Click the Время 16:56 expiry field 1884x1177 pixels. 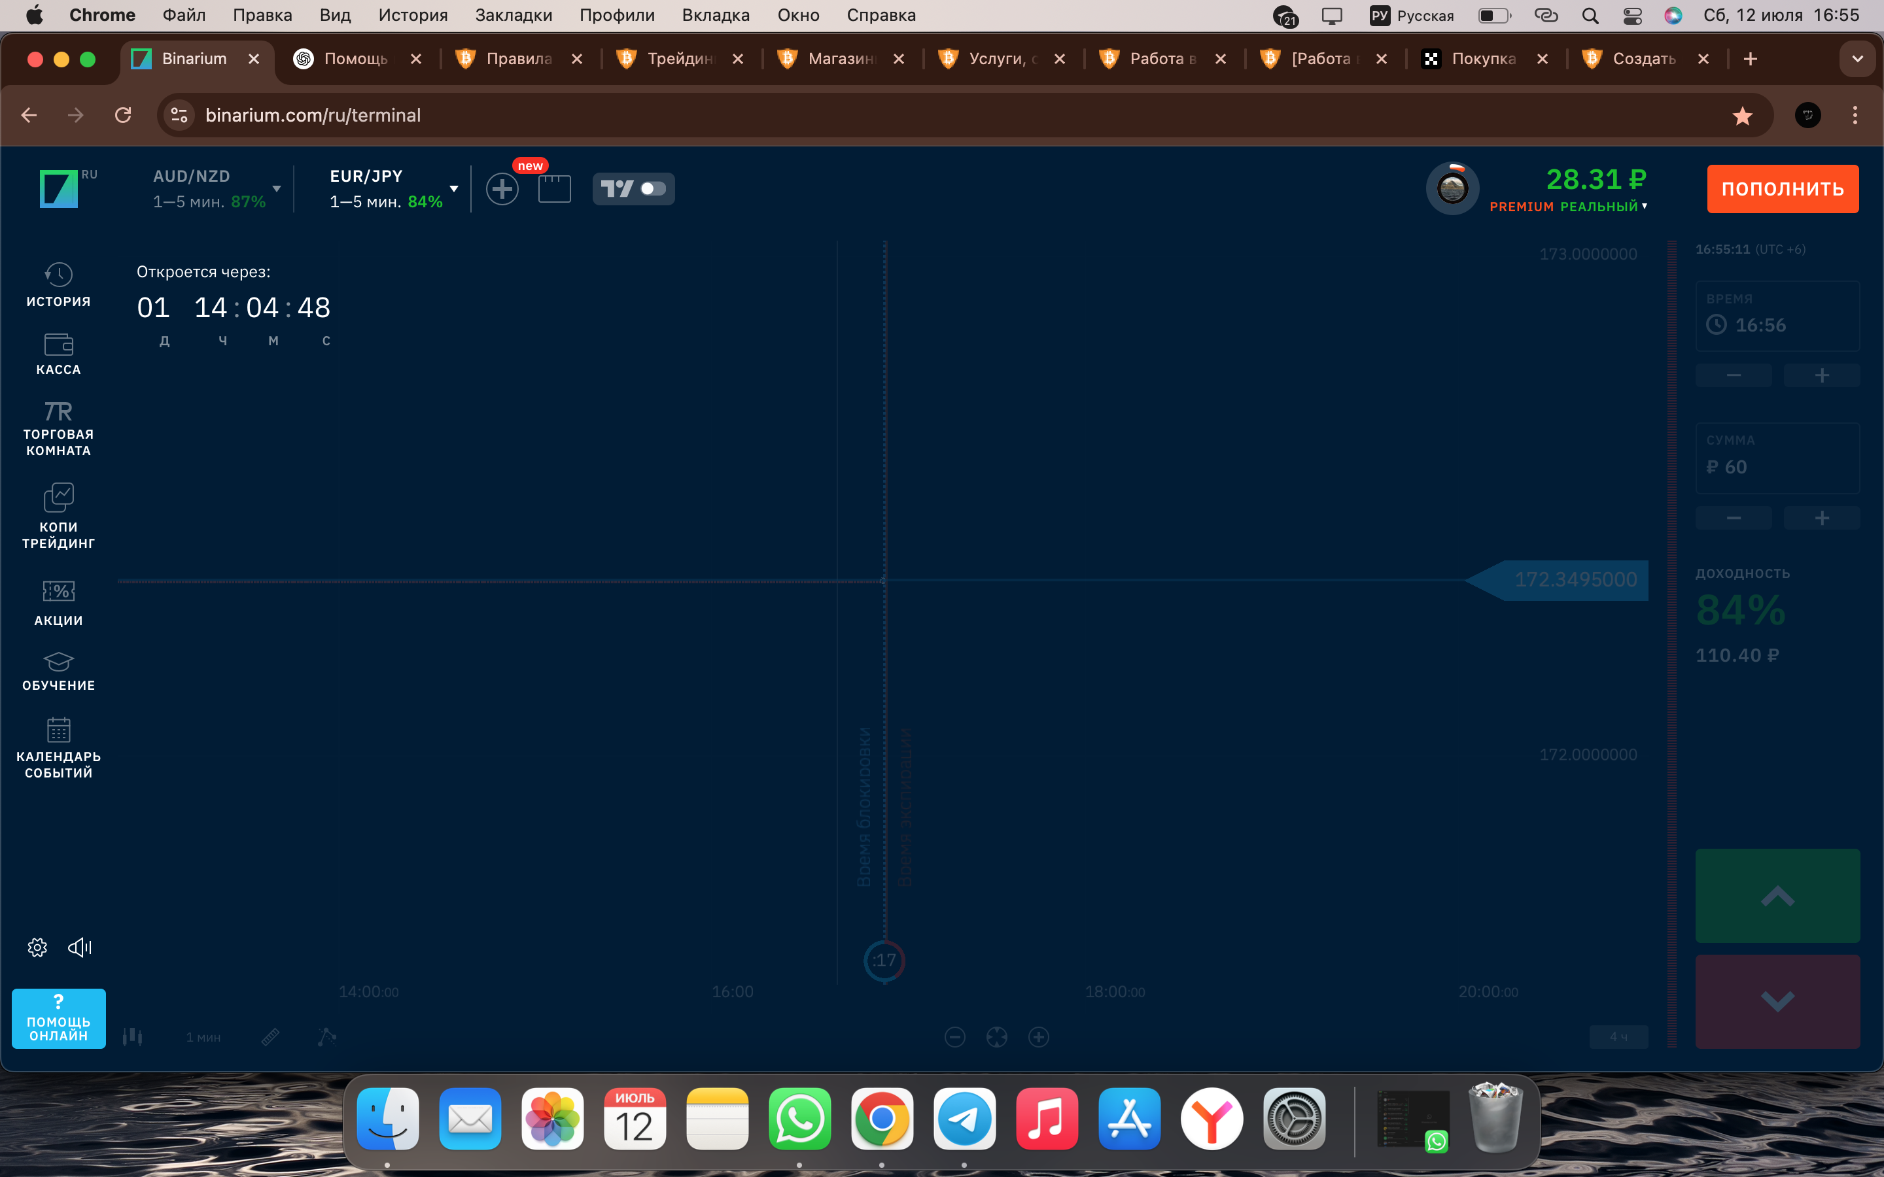[1777, 317]
